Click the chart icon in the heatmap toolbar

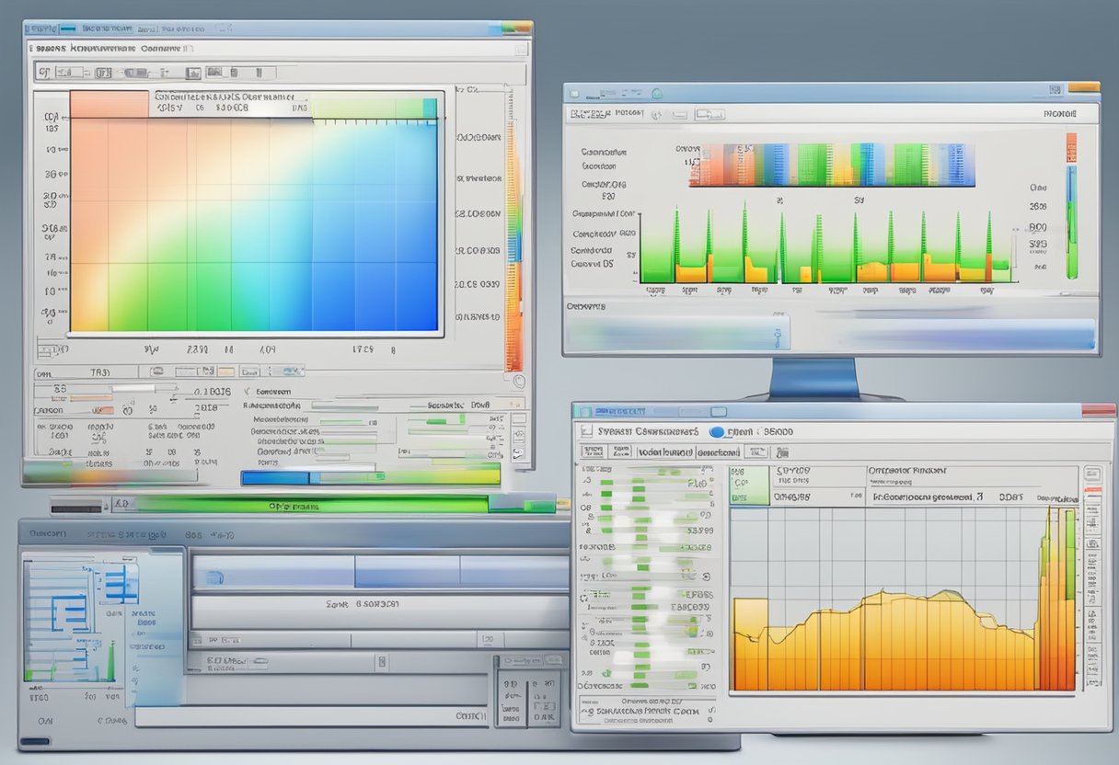coord(215,71)
